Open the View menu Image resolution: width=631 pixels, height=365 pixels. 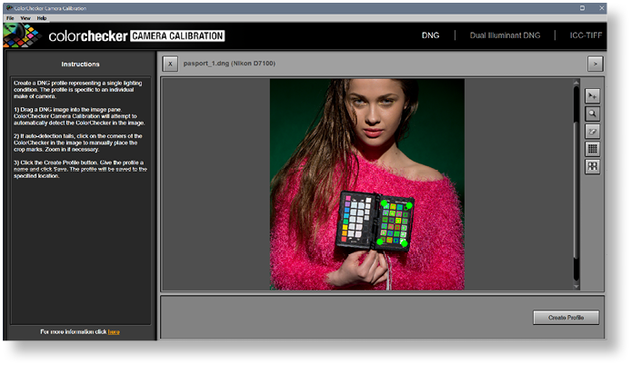25,18
